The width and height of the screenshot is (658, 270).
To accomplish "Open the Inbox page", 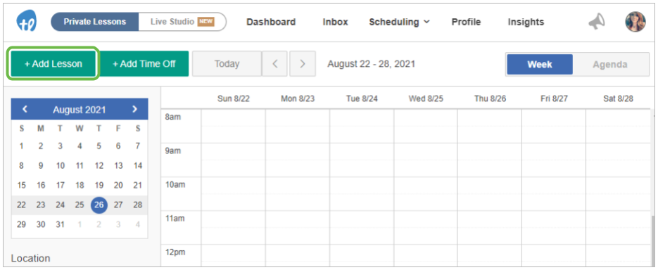I will point(335,22).
